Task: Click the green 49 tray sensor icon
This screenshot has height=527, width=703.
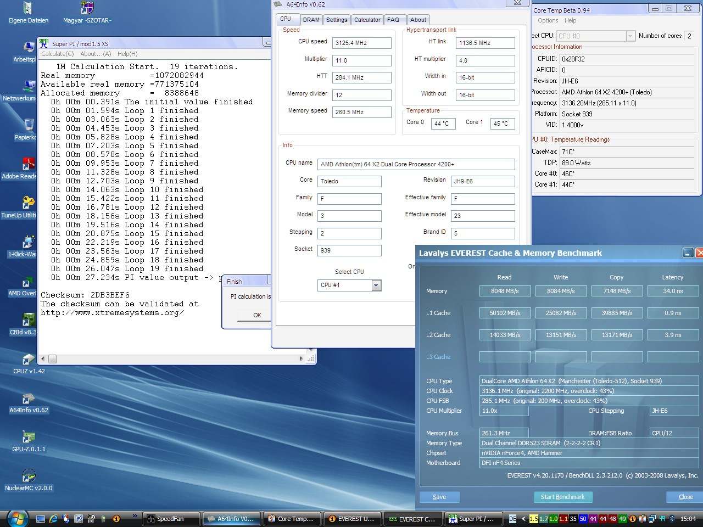Action: (622, 519)
